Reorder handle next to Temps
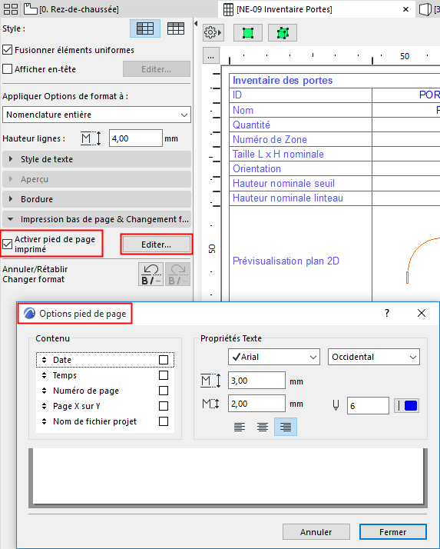 click(x=44, y=375)
